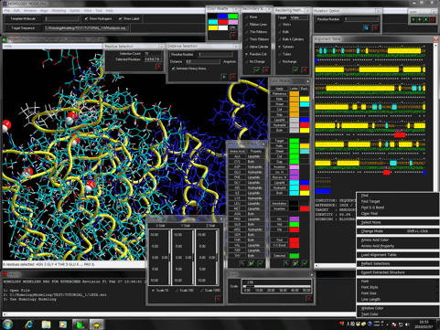Viewport: 440px width, 330px height.
Task: Click the Target Sequence button
Action: click(23, 28)
